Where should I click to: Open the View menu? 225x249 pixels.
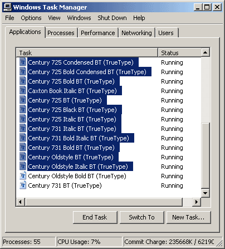54,18
